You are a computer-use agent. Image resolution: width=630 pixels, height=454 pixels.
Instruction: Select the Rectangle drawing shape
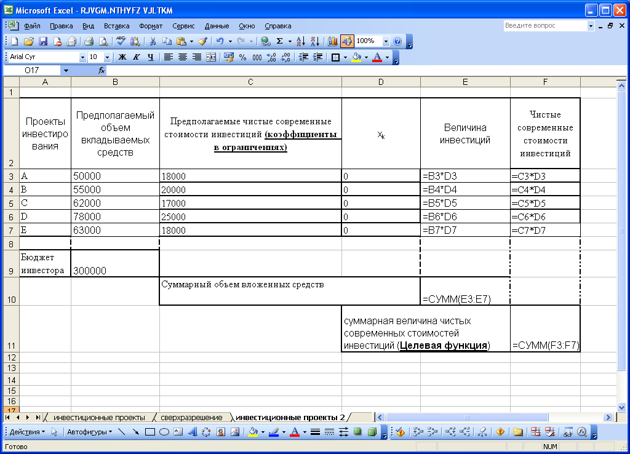[x=150, y=432]
